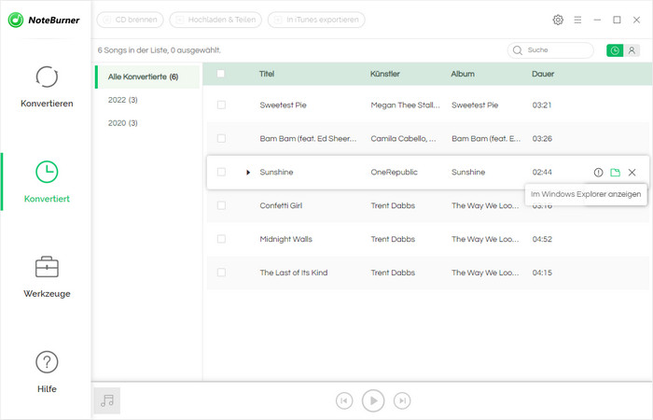This screenshot has width=653, height=420.
Task: Select the Confetti Girl song title
Action: 281,205
